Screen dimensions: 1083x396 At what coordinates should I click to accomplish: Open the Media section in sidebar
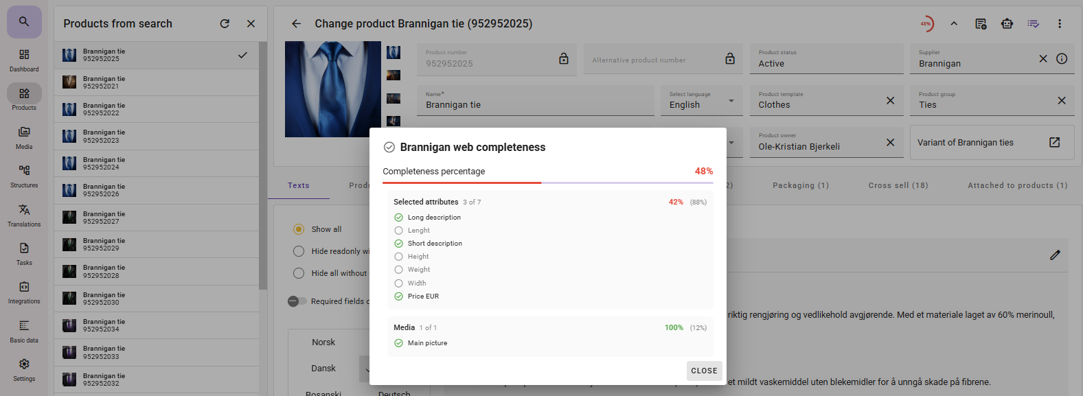tap(24, 137)
